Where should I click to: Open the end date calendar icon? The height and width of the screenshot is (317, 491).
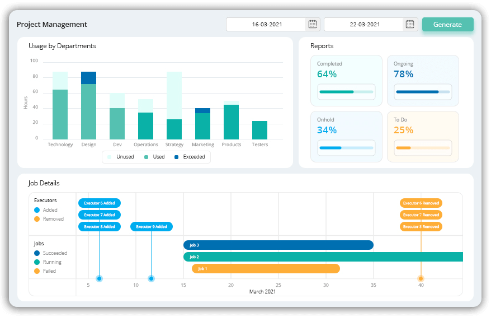click(x=410, y=24)
